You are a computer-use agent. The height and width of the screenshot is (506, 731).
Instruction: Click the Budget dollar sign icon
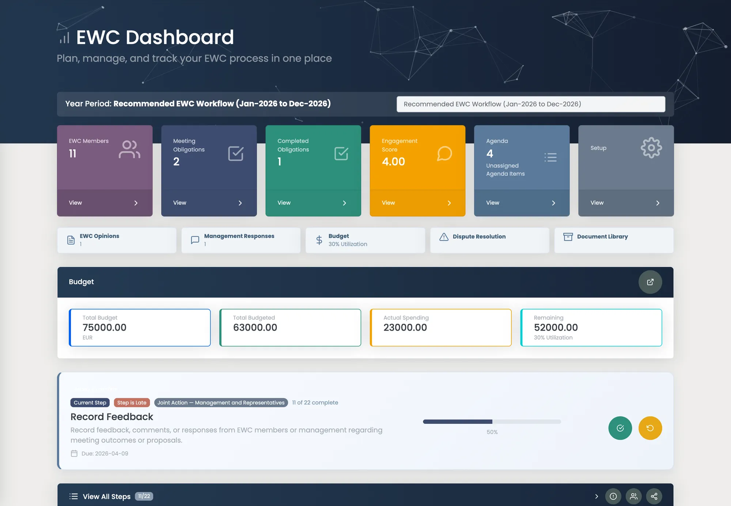tap(319, 240)
